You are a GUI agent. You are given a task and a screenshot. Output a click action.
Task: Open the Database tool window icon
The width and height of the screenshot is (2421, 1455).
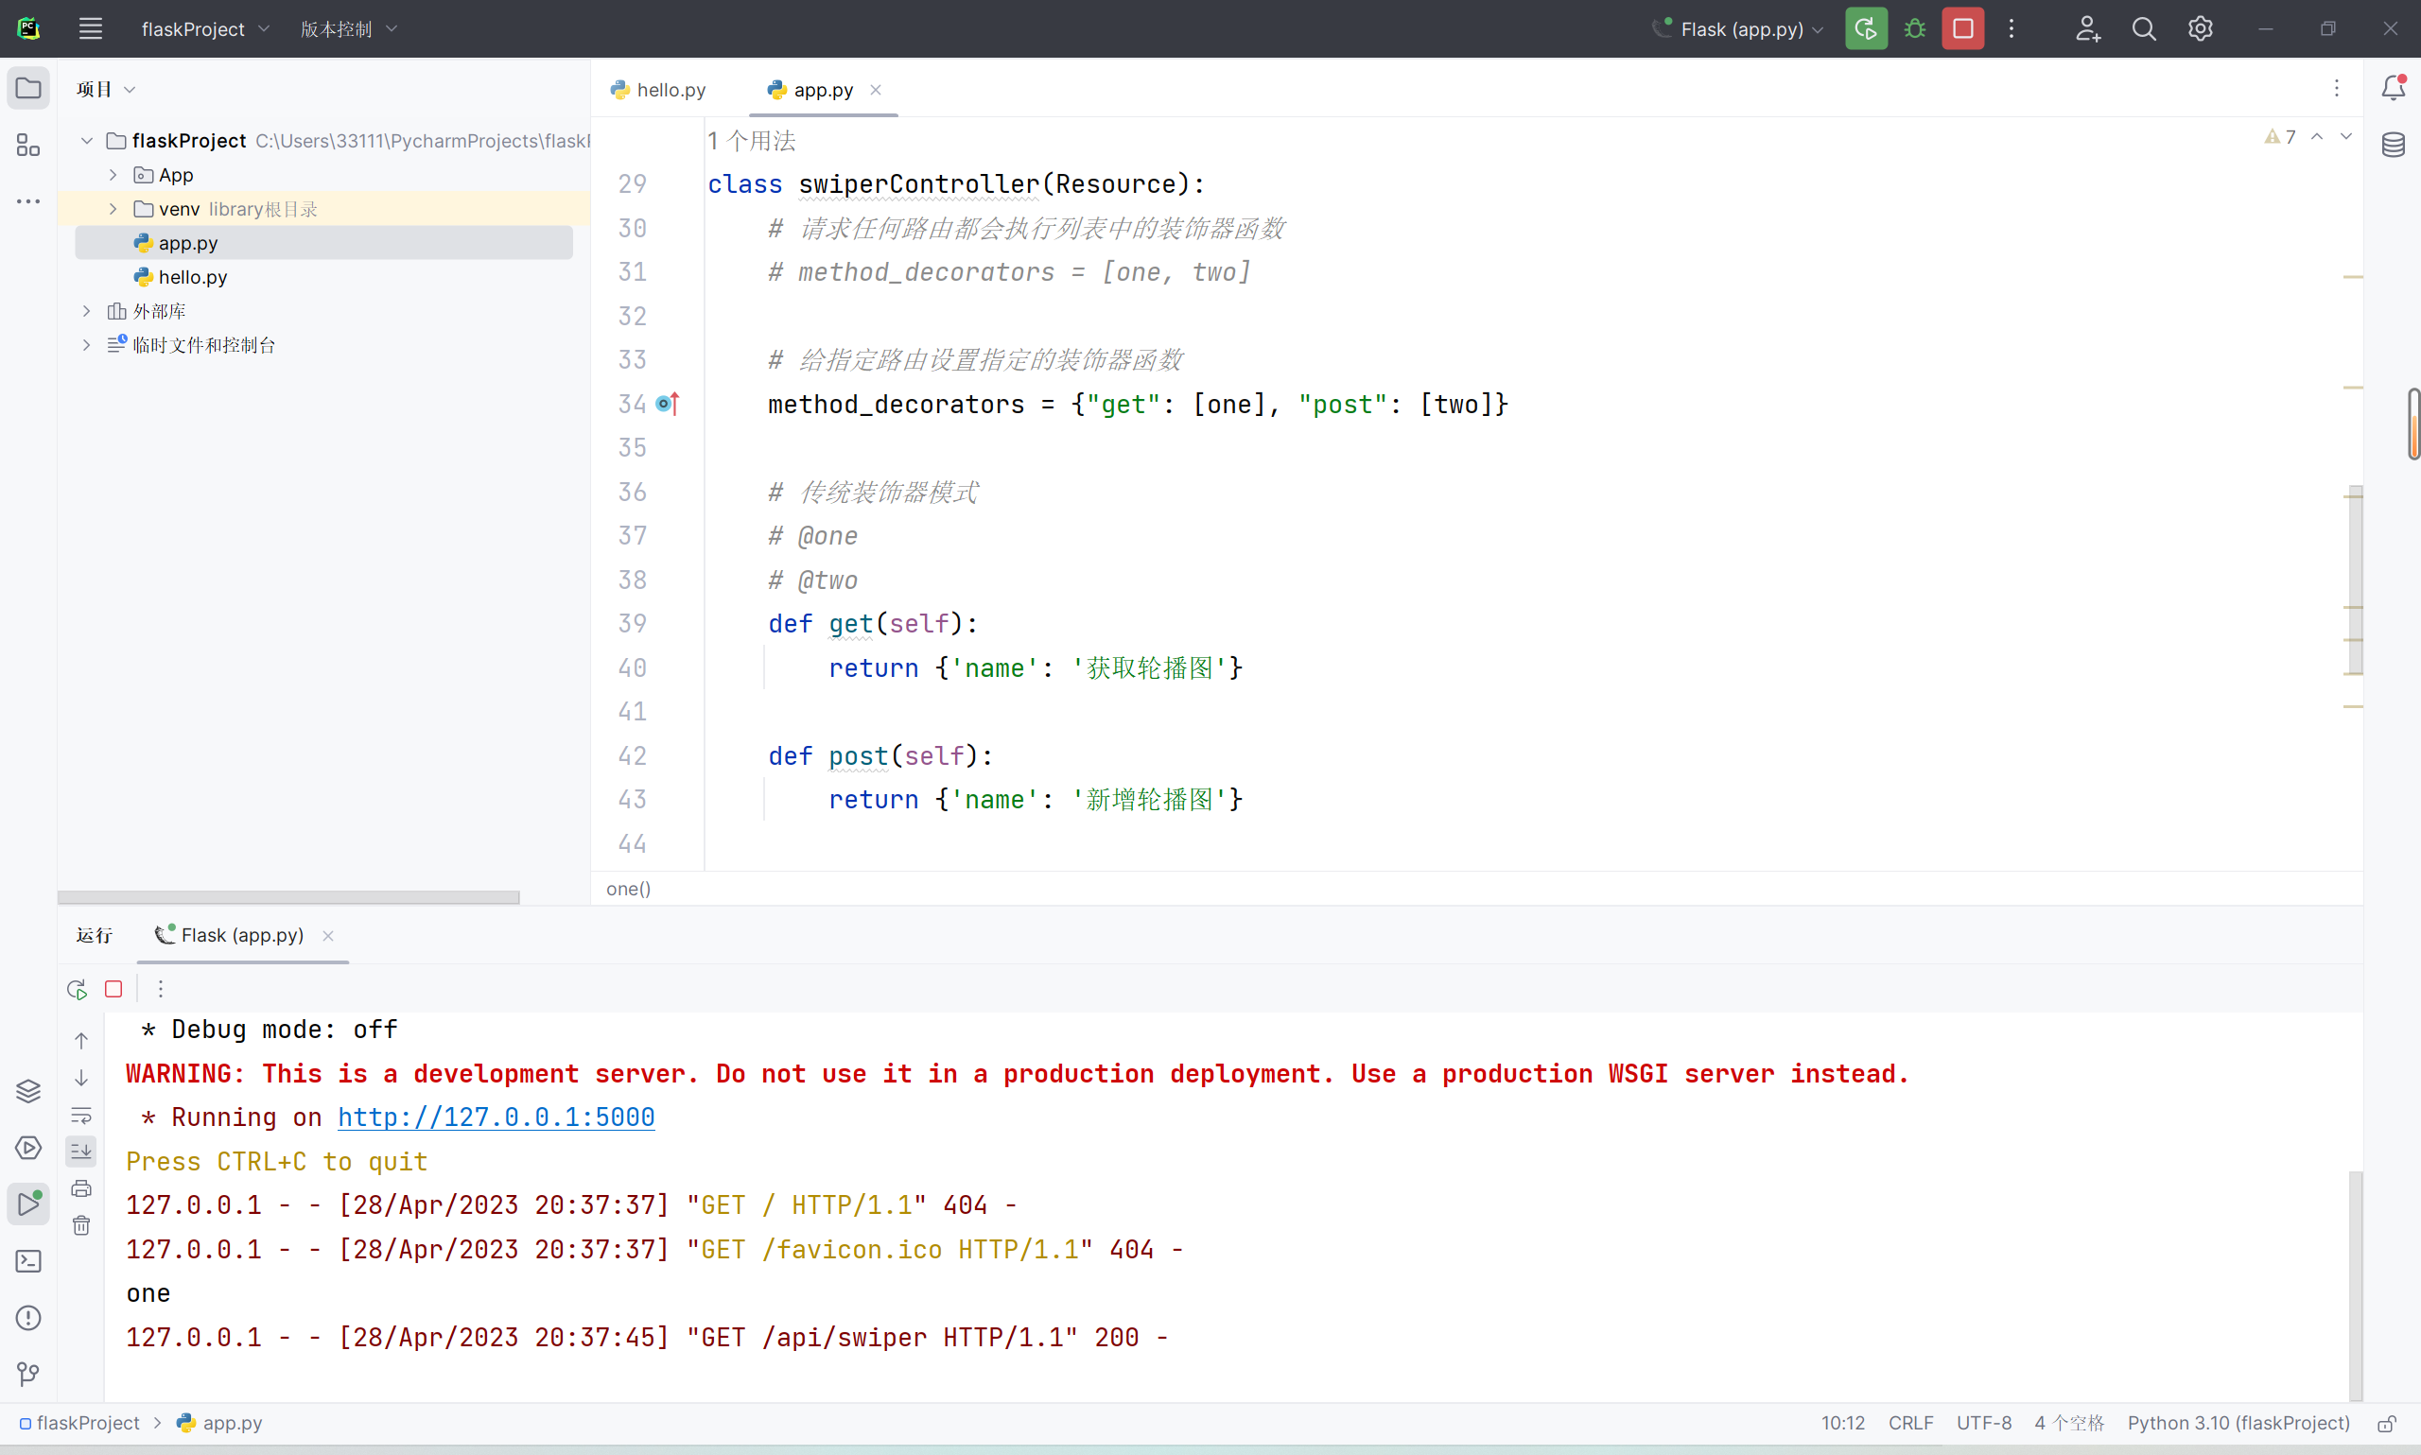coord(2394,145)
